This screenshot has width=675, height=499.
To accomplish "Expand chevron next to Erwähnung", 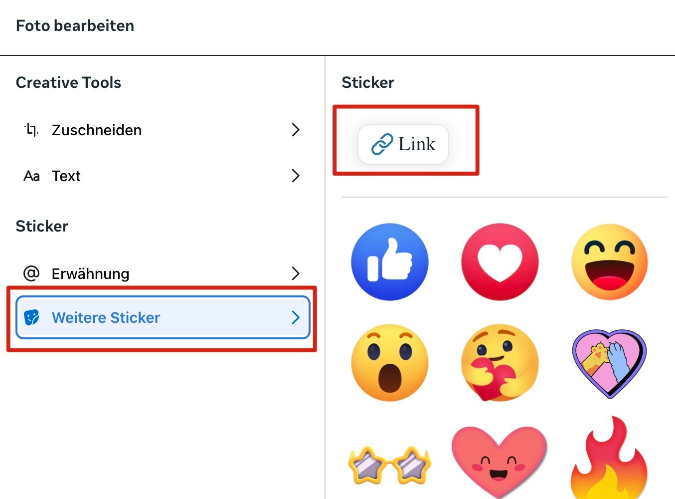I will click(296, 273).
